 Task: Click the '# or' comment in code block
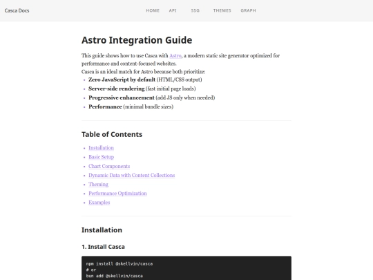(91, 270)
